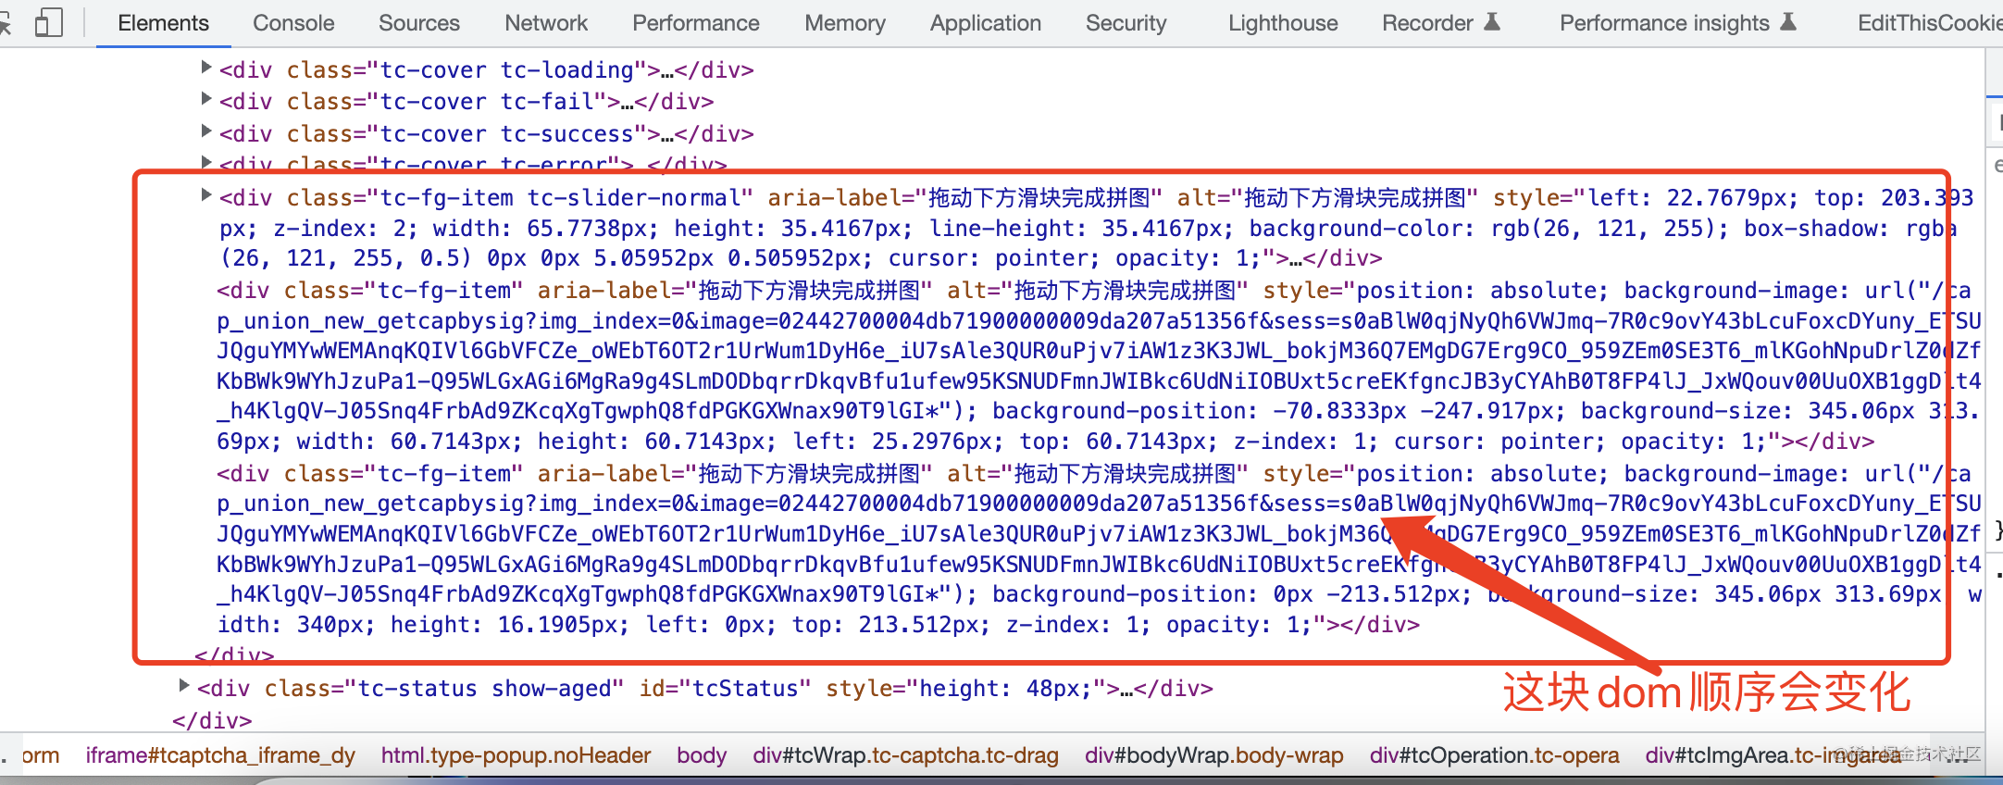The height and width of the screenshot is (785, 2003).
Task: Switch to the Lighthouse tab
Action: point(1283,23)
